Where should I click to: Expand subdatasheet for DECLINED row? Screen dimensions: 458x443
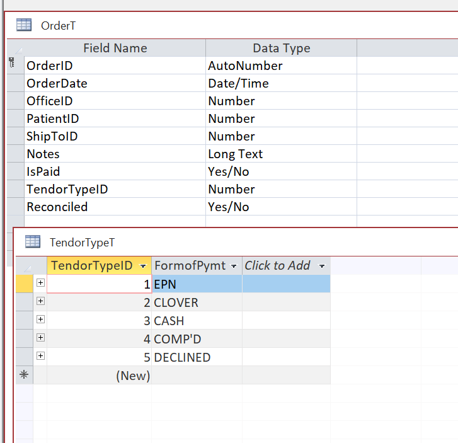(x=40, y=356)
